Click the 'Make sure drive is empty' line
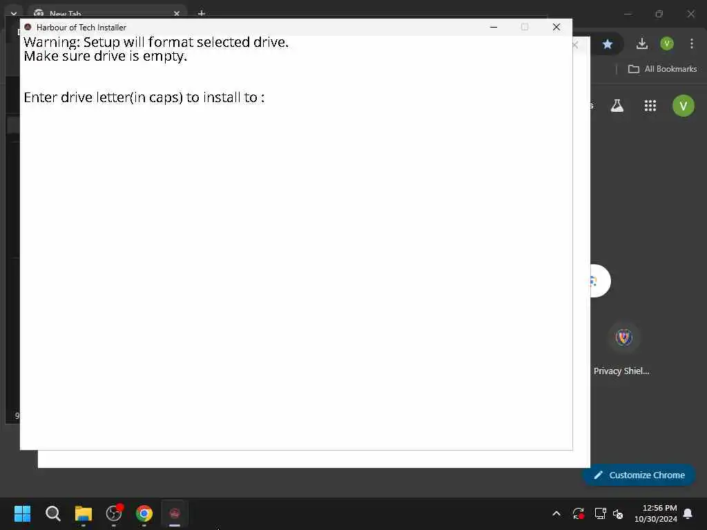 click(x=106, y=56)
